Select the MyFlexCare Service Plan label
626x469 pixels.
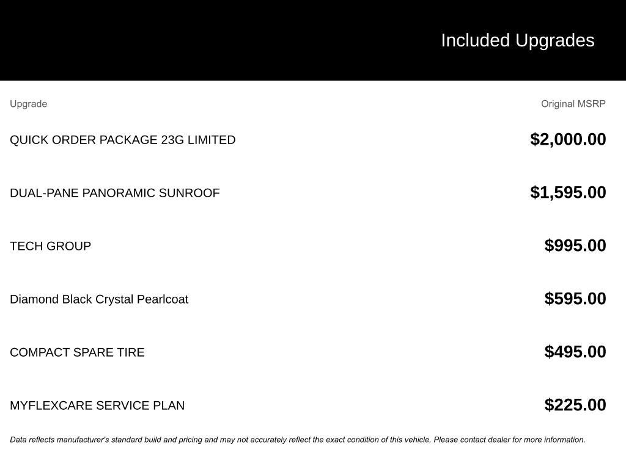(x=97, y=405)
